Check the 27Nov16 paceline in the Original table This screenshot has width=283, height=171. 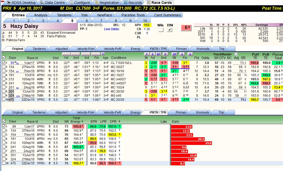tap(4, 67)
